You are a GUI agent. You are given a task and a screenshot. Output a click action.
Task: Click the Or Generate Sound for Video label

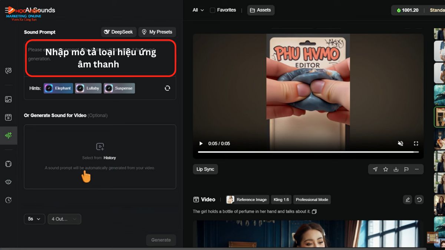[x=55, y=116]
